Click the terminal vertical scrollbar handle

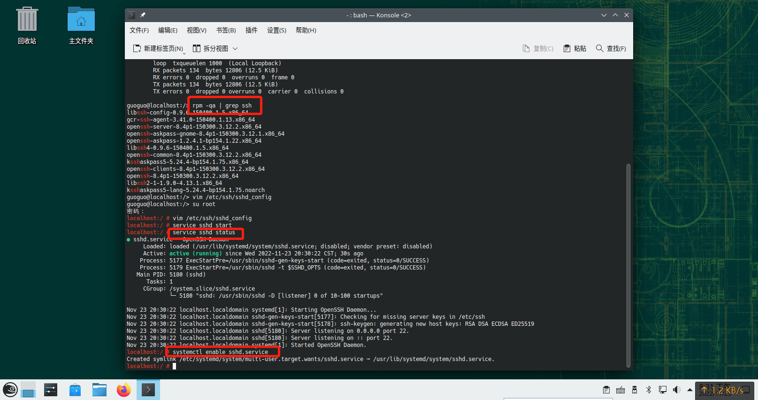[628, 265]
